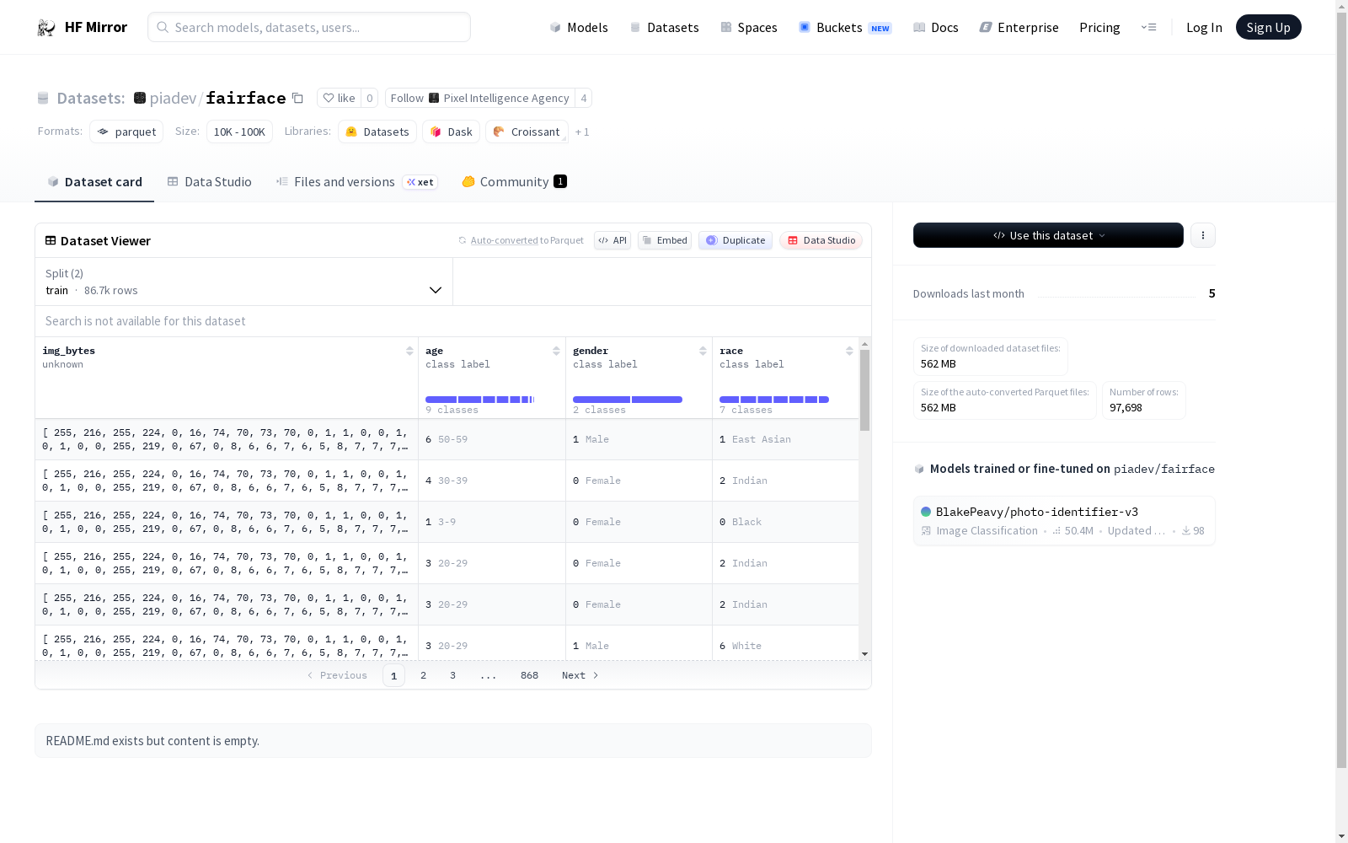Open the Dataset card tab
Image resolution: width=1348 pixels, height=843 pixels.
[94, 182]
